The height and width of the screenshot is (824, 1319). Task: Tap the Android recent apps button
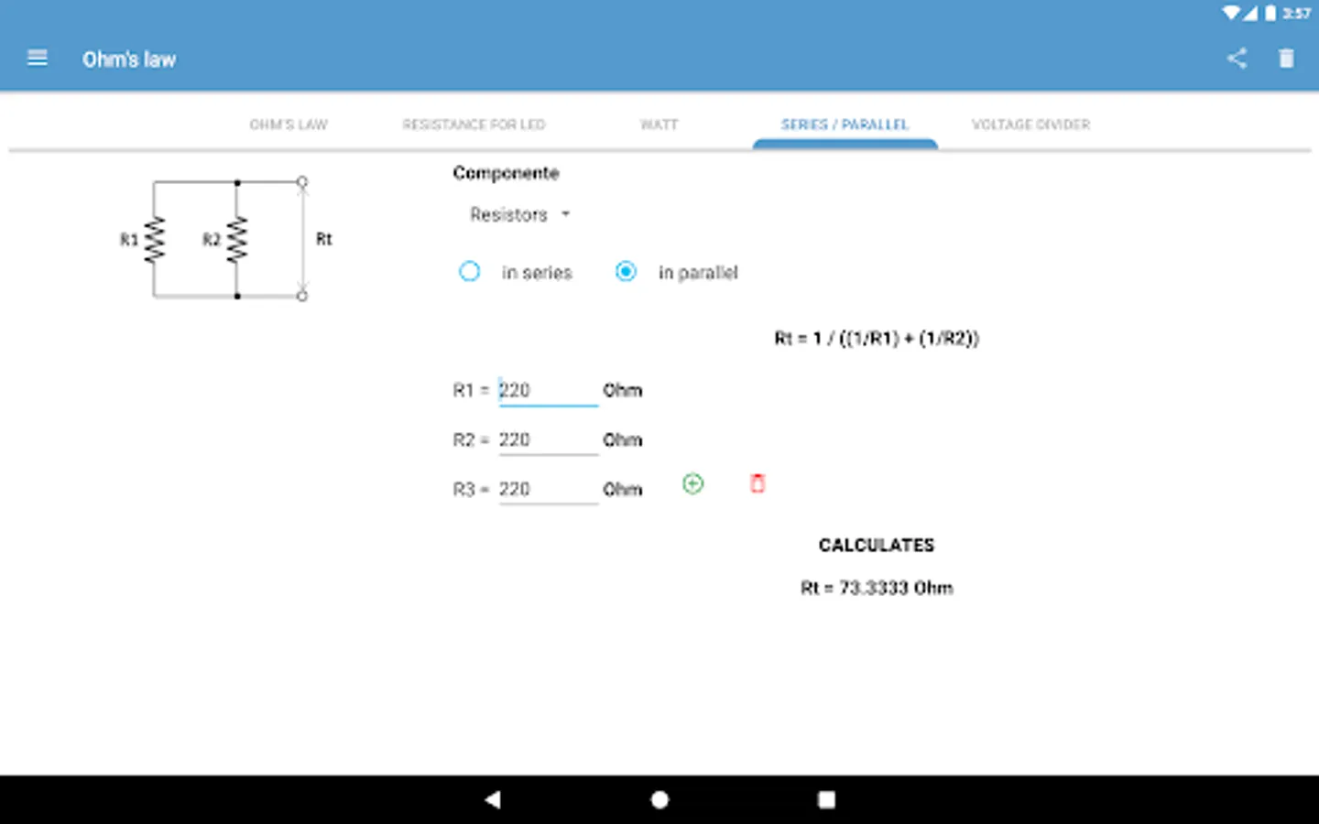826,799
